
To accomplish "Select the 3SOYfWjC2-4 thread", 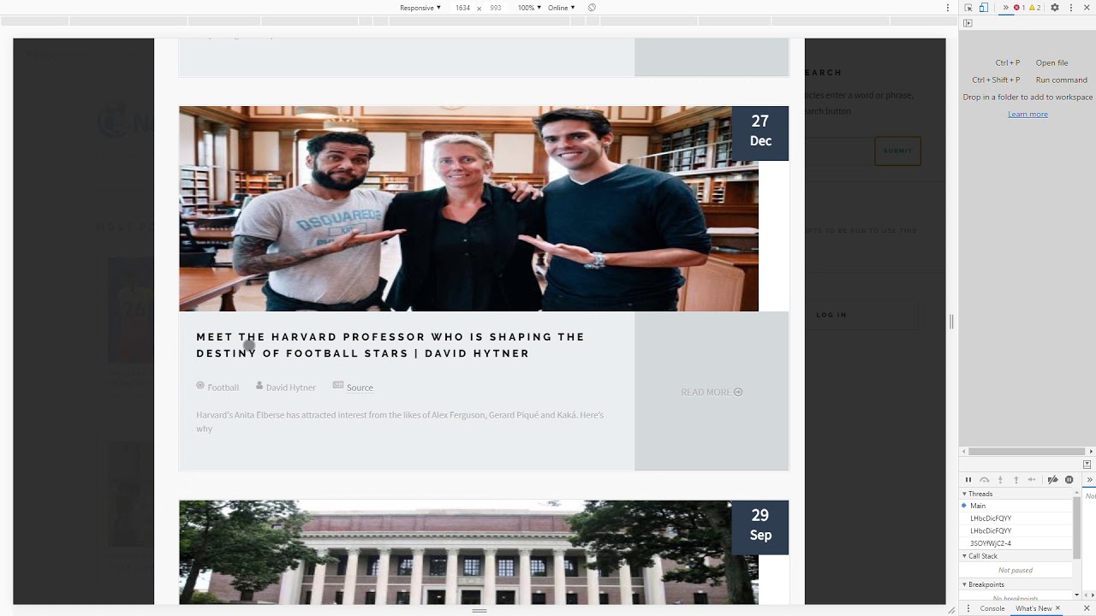I will pos(1017,543).
